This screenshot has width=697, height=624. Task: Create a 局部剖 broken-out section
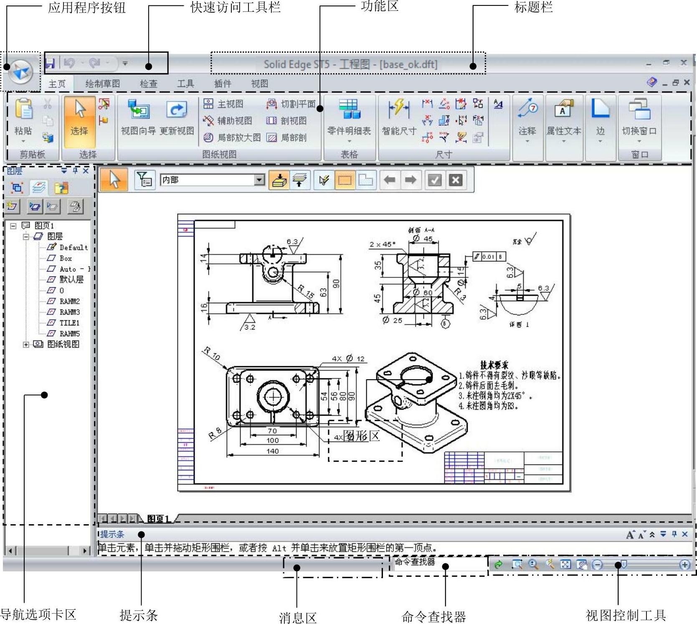tap(286, 137)
